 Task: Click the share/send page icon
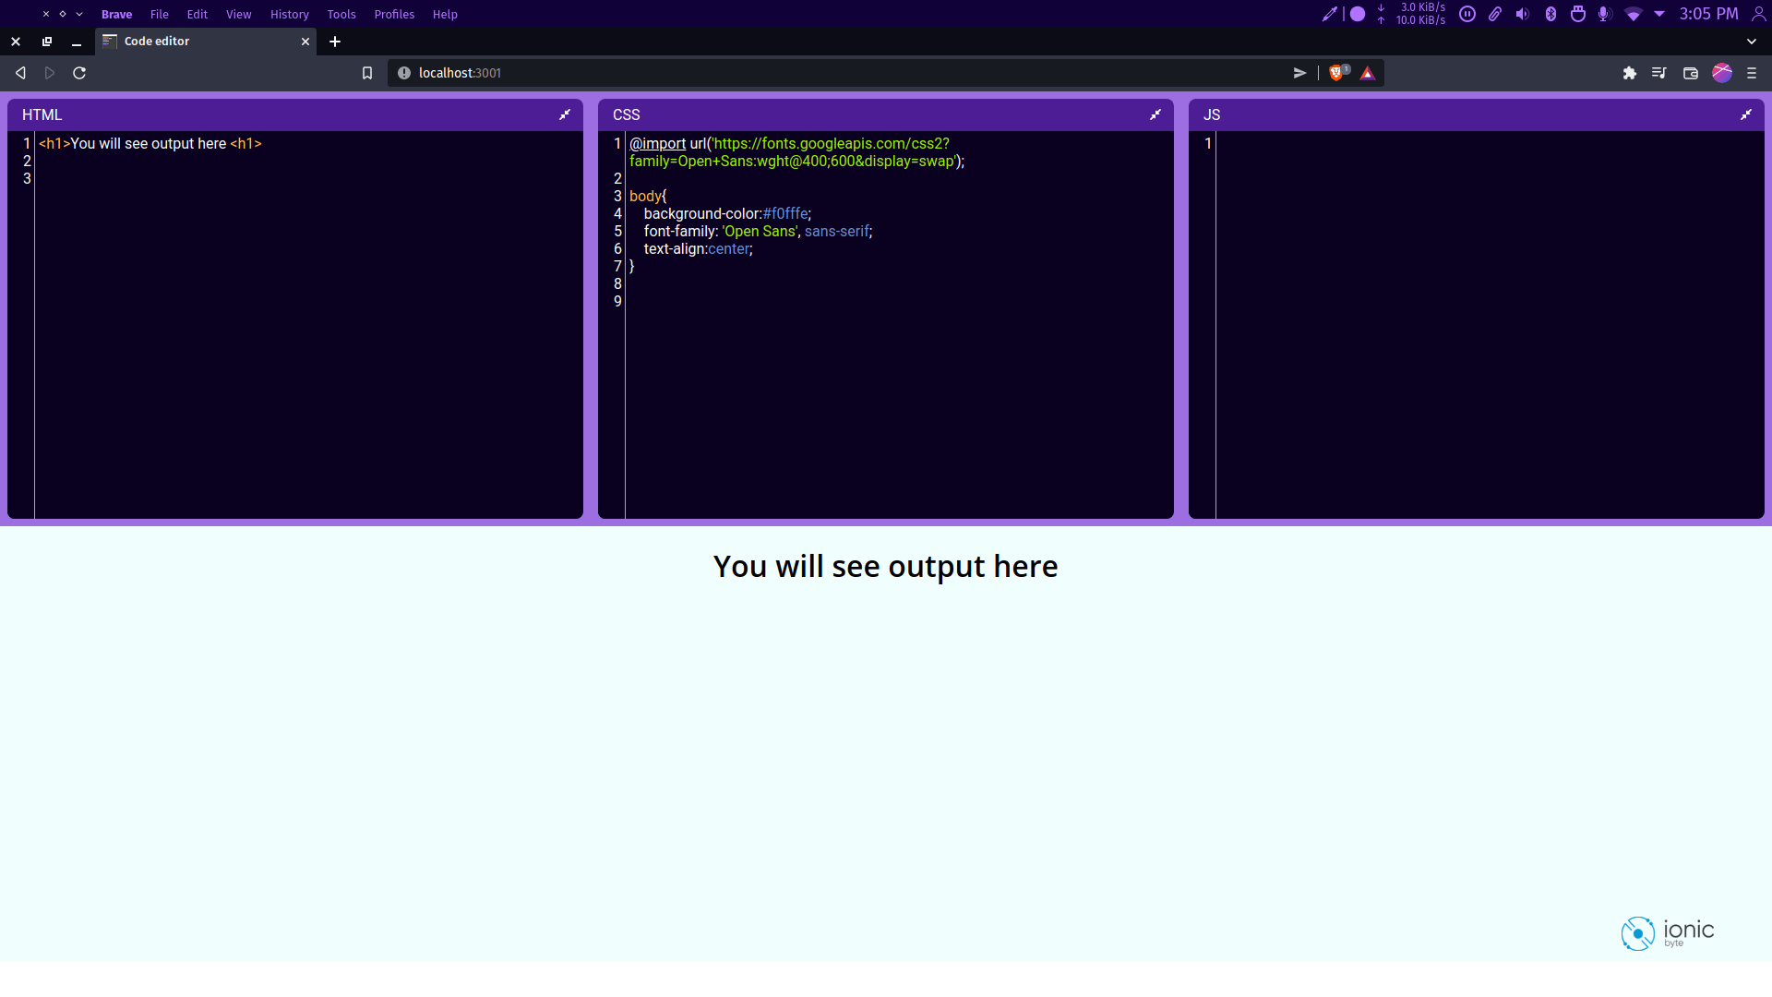1299,73
